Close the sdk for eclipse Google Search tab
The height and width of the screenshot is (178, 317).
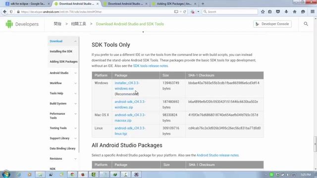[49, 3]
